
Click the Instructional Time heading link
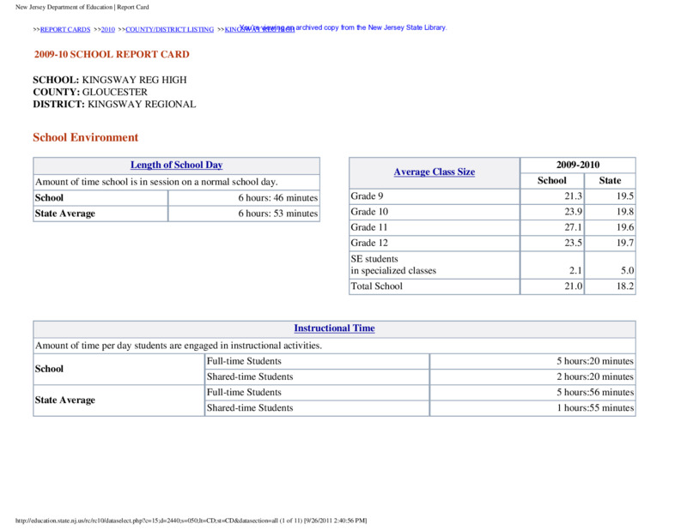point(334,328)
